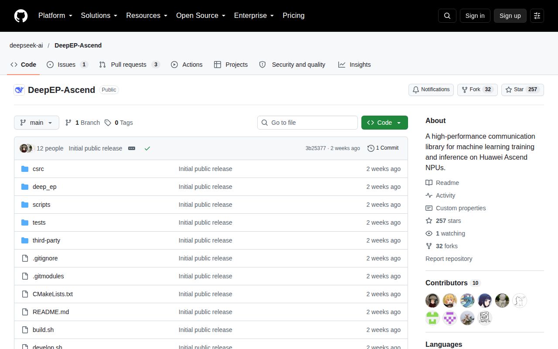The width and height of the screenshot is (558, 349).
Task: Click the Notifications button
Action: pos(431,89)
